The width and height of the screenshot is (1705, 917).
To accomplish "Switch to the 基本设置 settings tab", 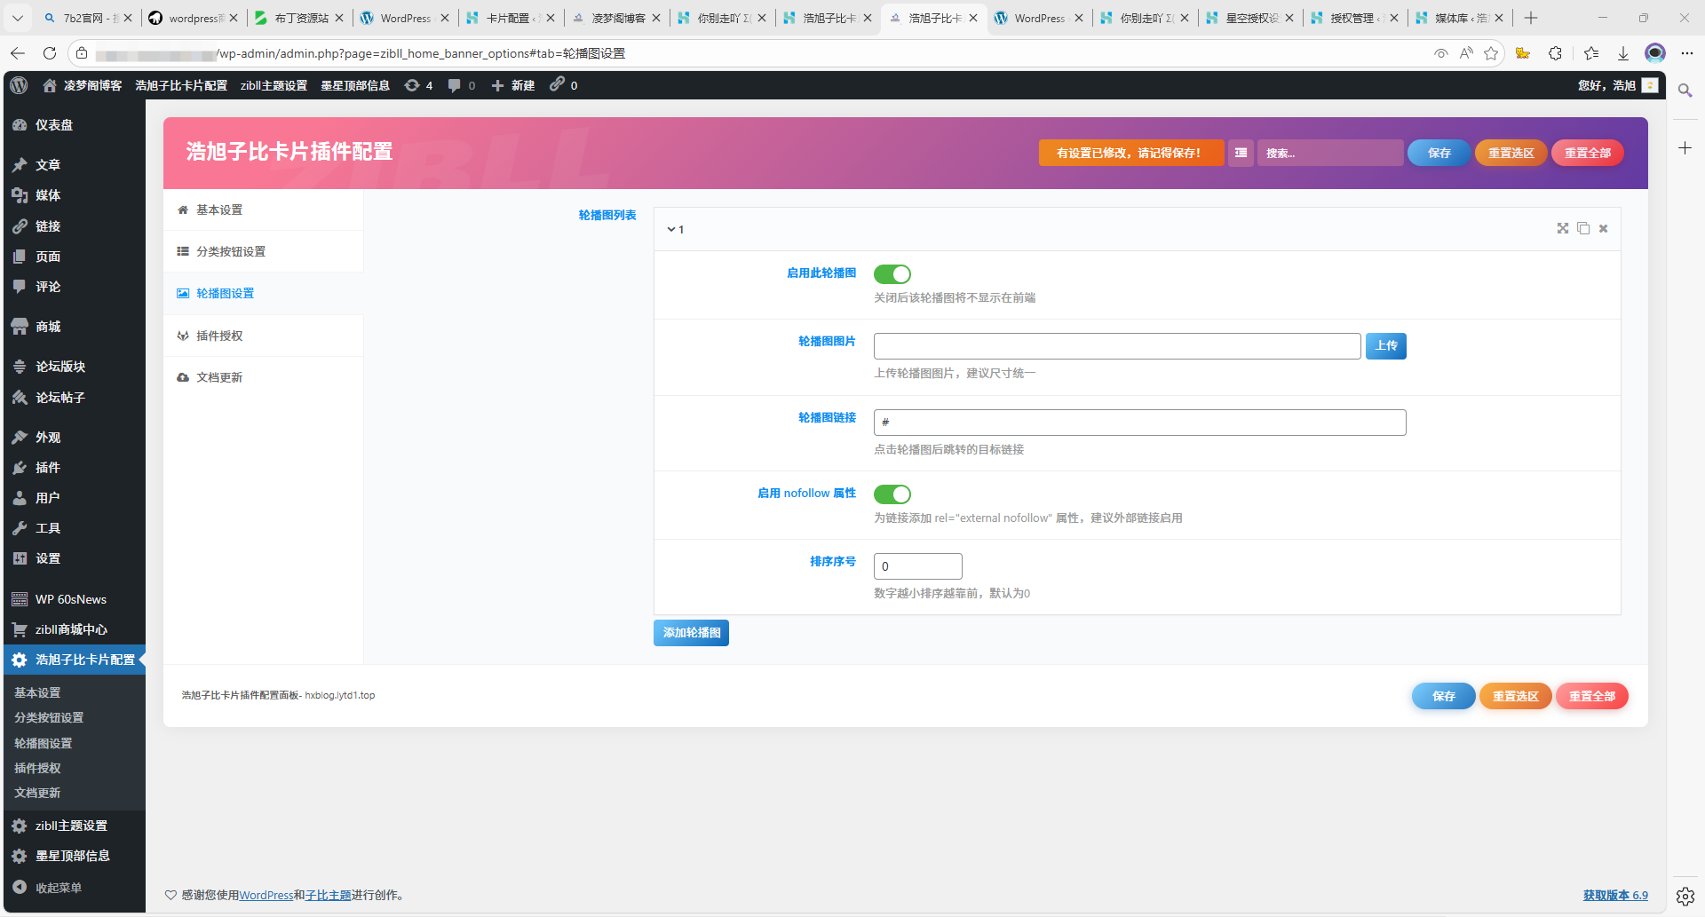I will point(219,209).
